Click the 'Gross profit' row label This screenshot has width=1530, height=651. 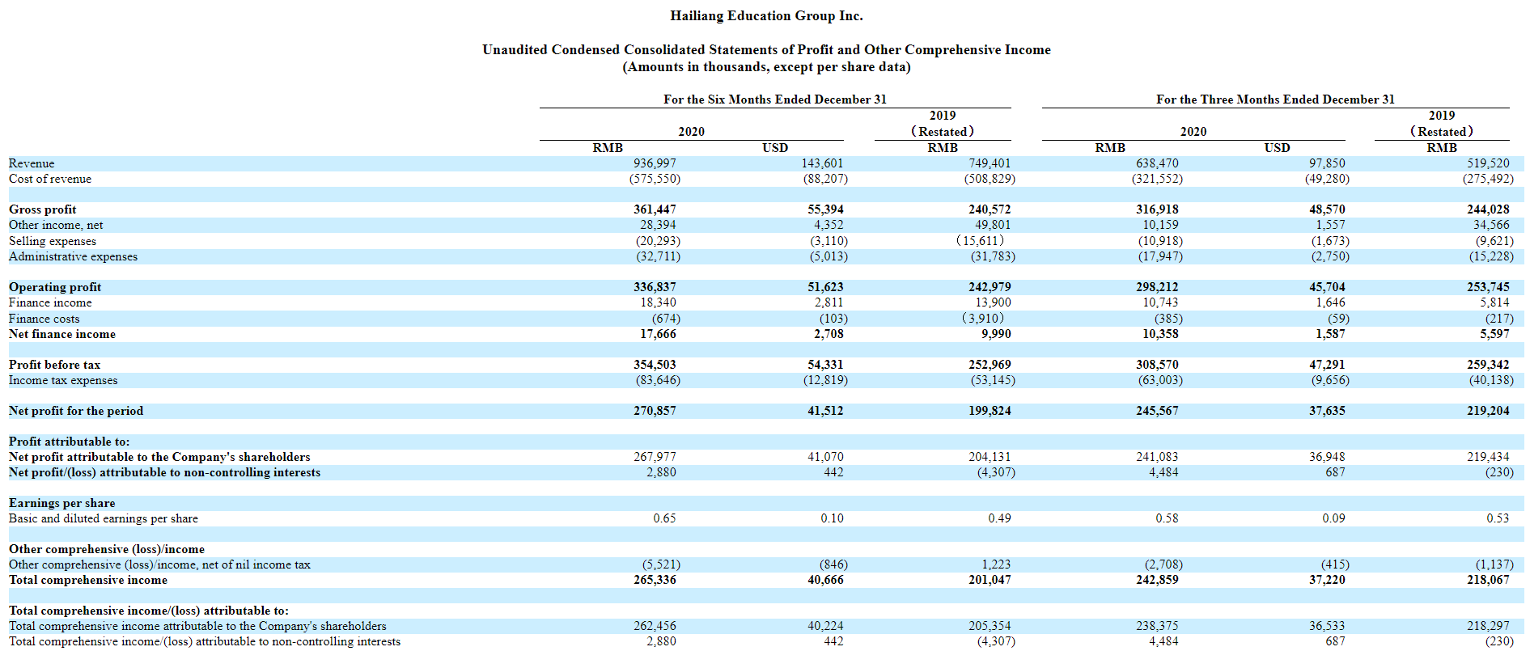coord(43,209)
